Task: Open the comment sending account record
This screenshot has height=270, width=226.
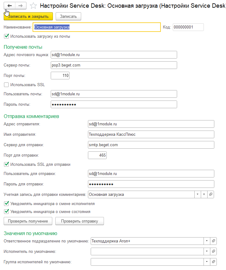Action: (211, 194)
